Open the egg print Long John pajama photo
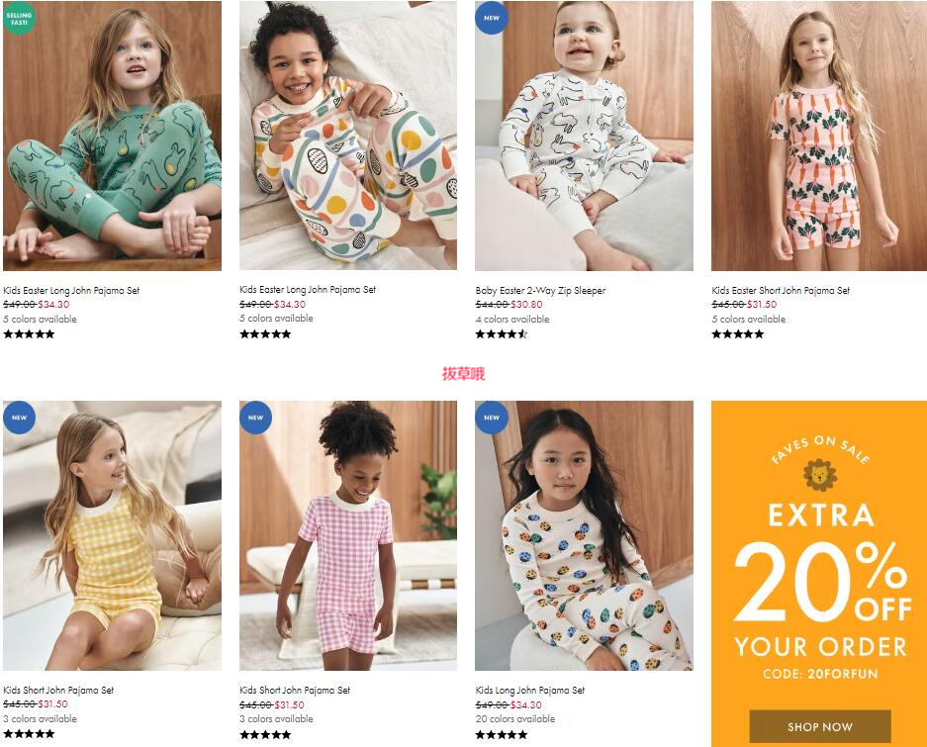Image resolution: width=927 pixels, height=747 pixels. 348,136
